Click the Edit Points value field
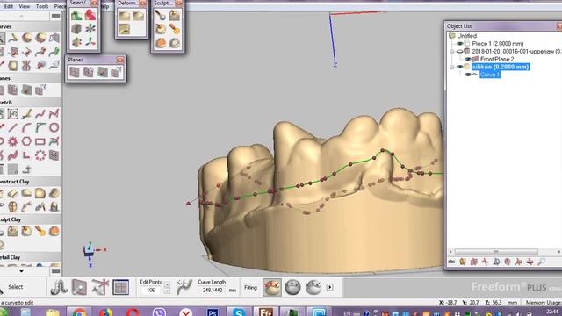562x316 pixels. point(151,291)
